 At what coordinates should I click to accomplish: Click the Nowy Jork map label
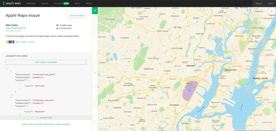coord(260,78)
